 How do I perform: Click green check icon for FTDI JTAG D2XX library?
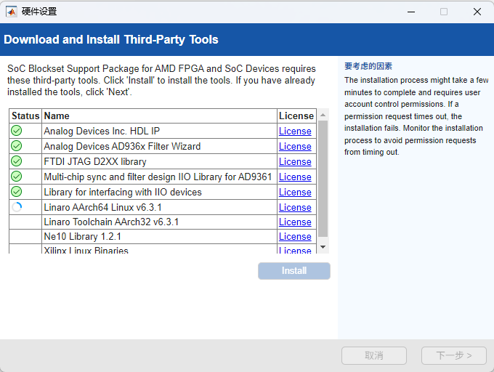coord(17,161)
